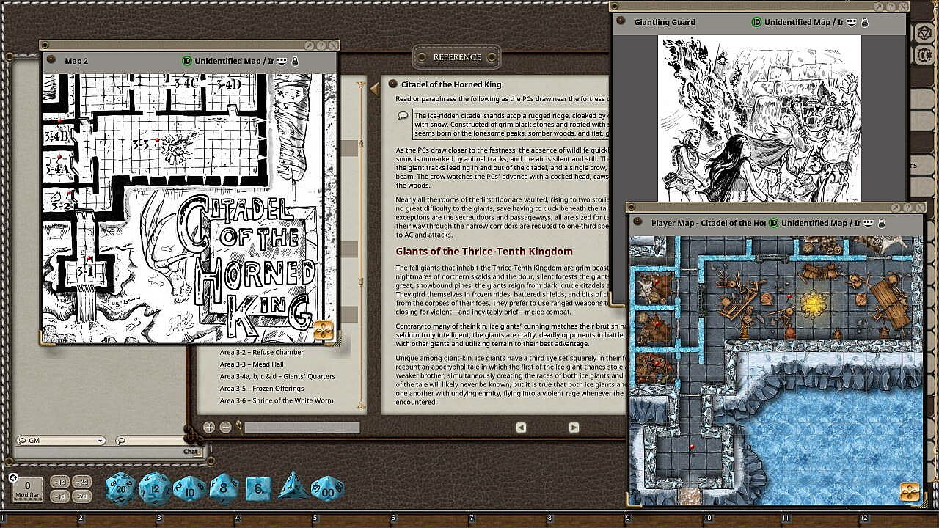Screen dimensions: 939x528
Task: Open the Area 3-6 – Shrine of the White Worm entry
Action: [x=277, y=400]
